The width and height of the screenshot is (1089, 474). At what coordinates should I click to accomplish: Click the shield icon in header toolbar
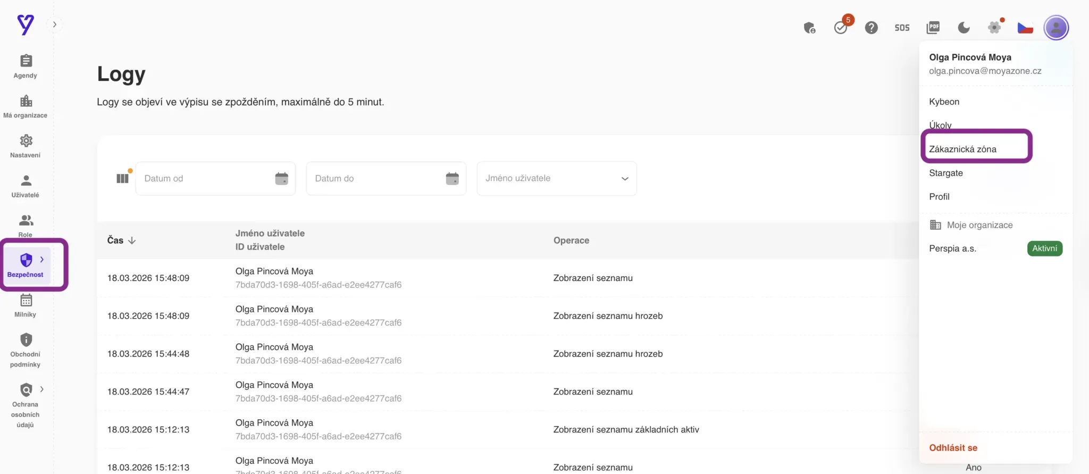[810, 28]
